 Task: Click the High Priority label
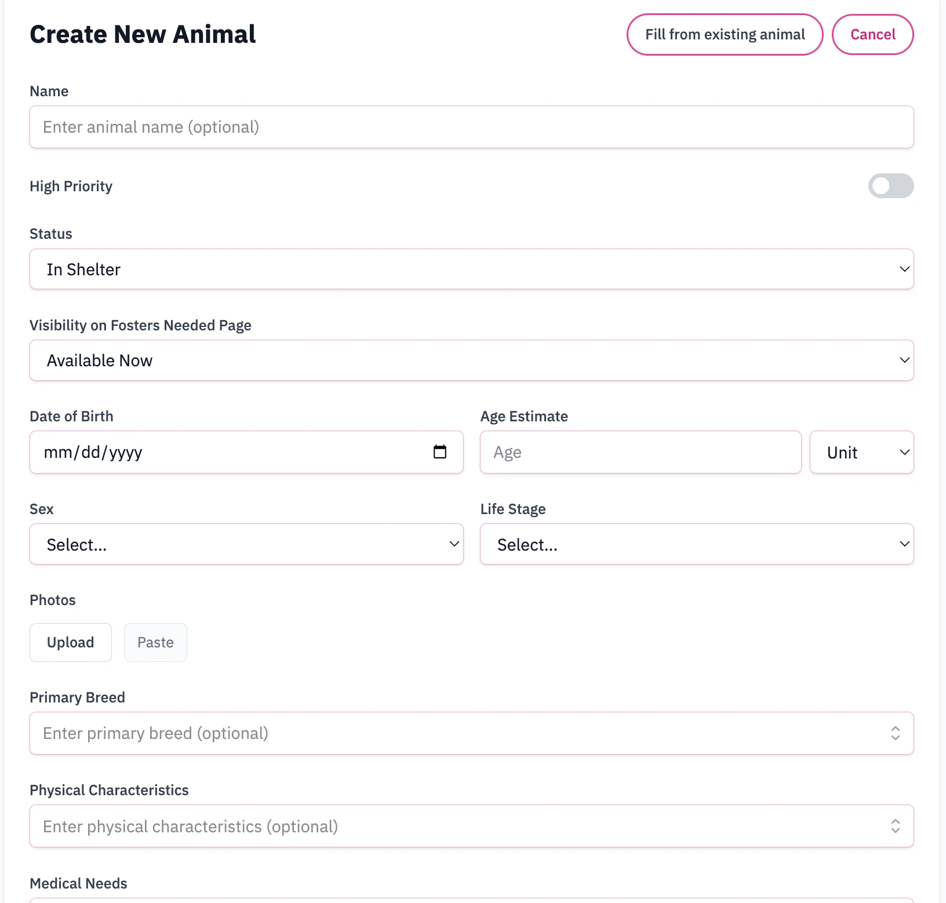pos(71,186)
